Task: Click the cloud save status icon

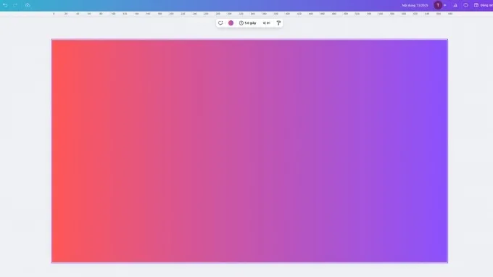Action: pyautogui.click(x=28, y=5)
